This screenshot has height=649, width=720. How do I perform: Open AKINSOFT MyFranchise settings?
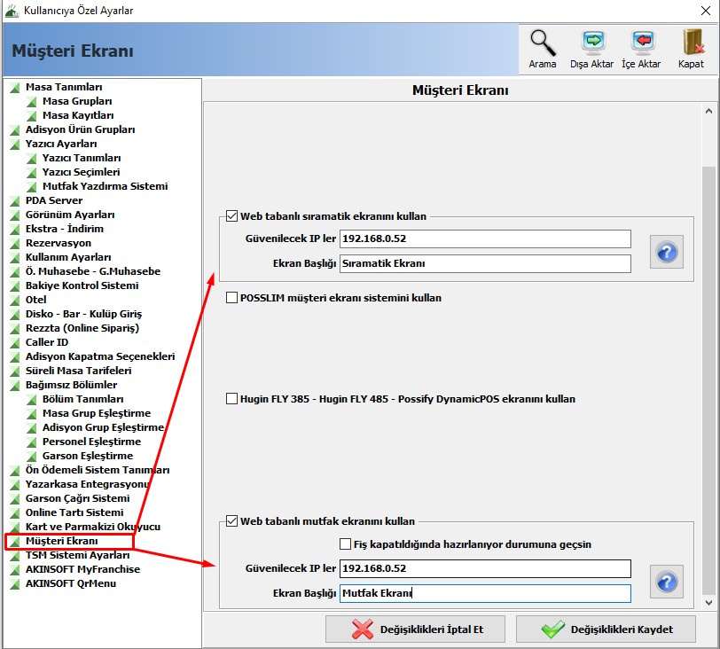point(83,569)
